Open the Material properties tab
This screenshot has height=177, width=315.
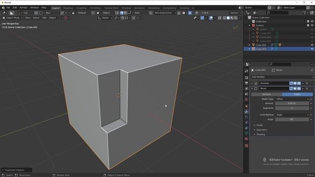click(x=247, y=139)
